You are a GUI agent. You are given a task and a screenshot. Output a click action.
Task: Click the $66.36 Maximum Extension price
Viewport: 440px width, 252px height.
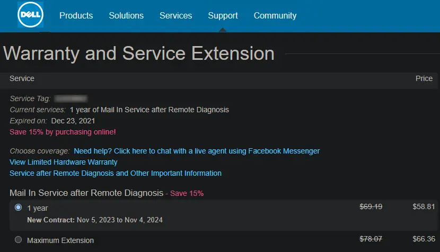tap(423, 239)
